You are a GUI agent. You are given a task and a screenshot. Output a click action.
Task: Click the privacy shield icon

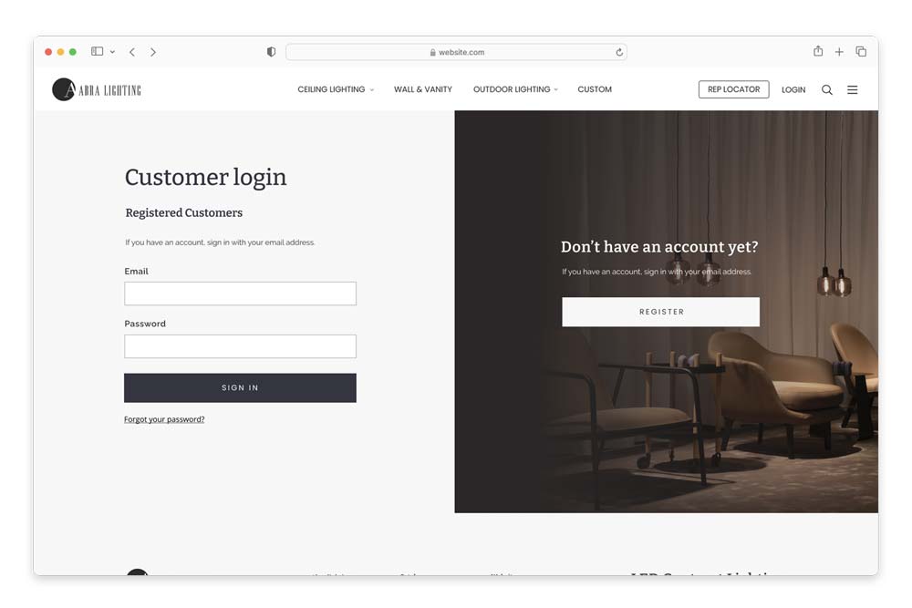271,52
